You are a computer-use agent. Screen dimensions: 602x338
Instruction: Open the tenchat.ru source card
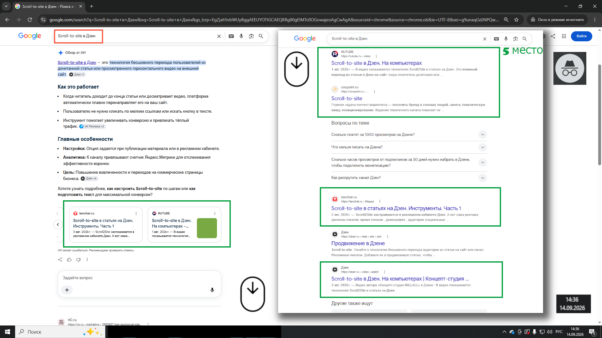(x=105, y=225)
